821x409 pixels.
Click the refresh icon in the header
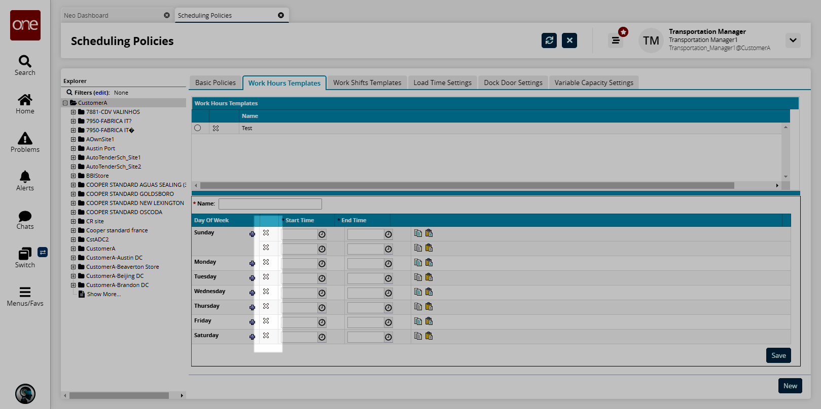click(549, 40)
